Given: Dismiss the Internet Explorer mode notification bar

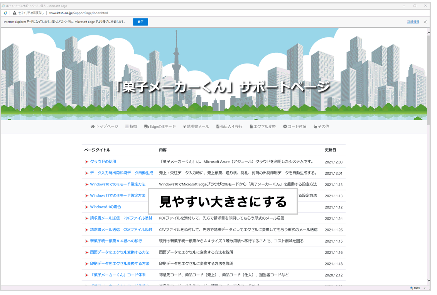Looking at the screenshot, I should point(425,22).
